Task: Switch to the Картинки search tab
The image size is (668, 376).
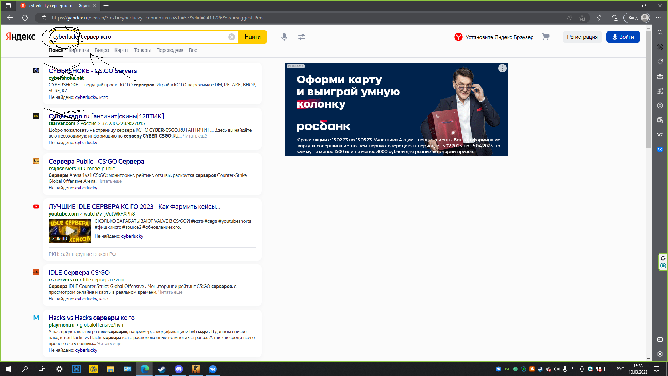Action: click(79, 50)
